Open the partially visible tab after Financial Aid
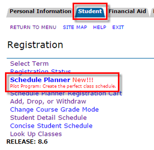This screenshot has height=150, width=154. 152,11
